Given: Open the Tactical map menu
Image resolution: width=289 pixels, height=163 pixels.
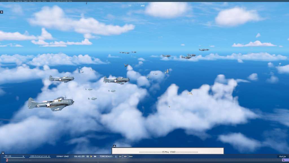Looking at the screenshot, I should [x=11, y=1].
